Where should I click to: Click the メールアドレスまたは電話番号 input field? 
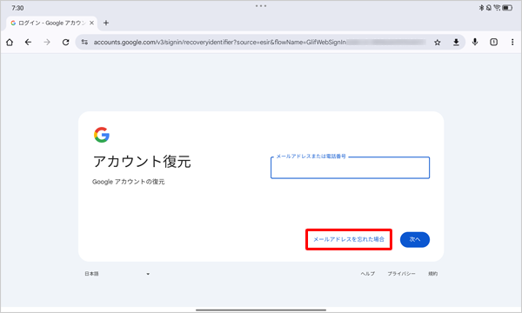point(350,168)
